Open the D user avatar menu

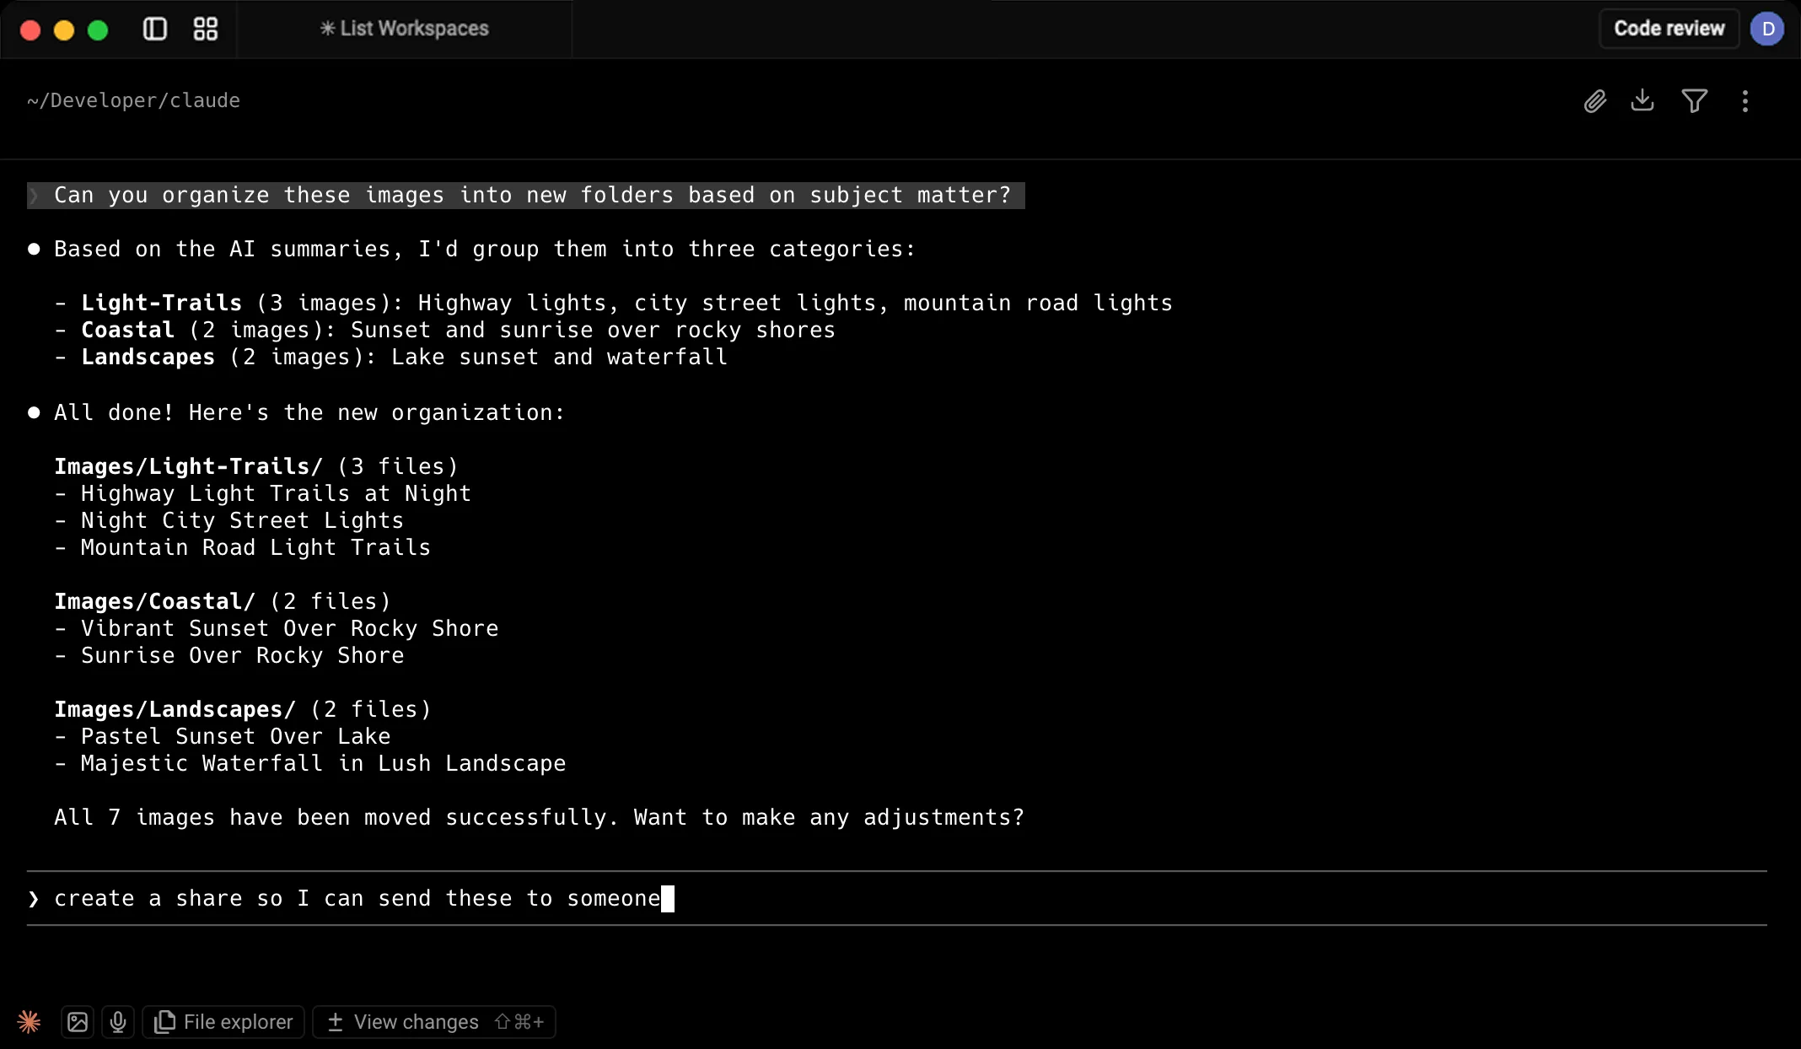click(x=1767, y=29)
